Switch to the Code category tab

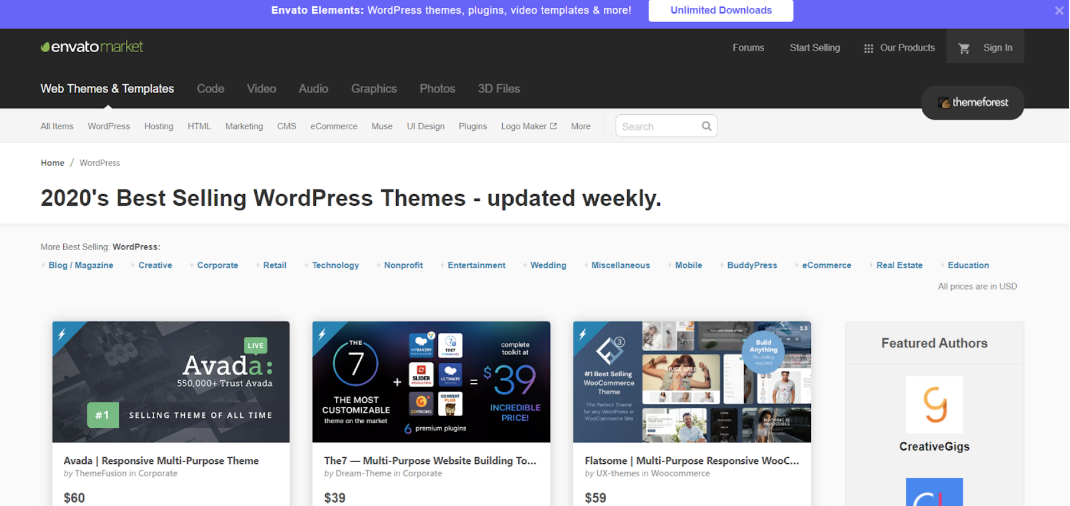point(210,89)
